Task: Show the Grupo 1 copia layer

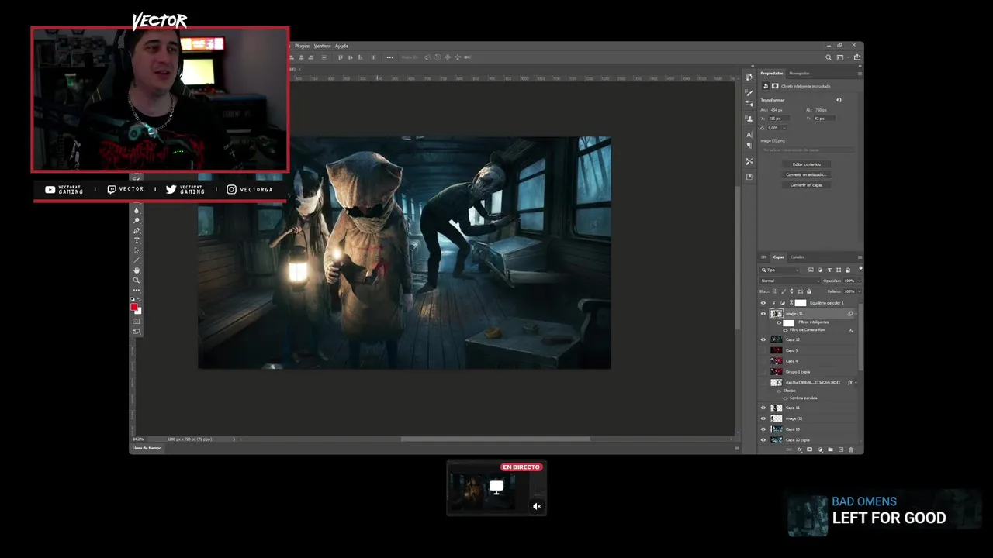Action: point(763,372)
